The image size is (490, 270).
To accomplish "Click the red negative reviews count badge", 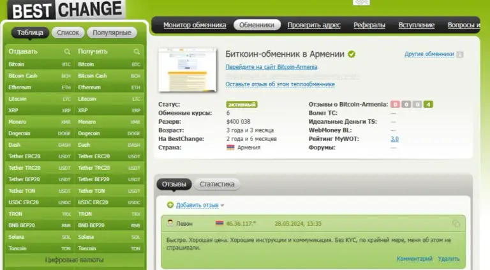I will pos(395,105).
